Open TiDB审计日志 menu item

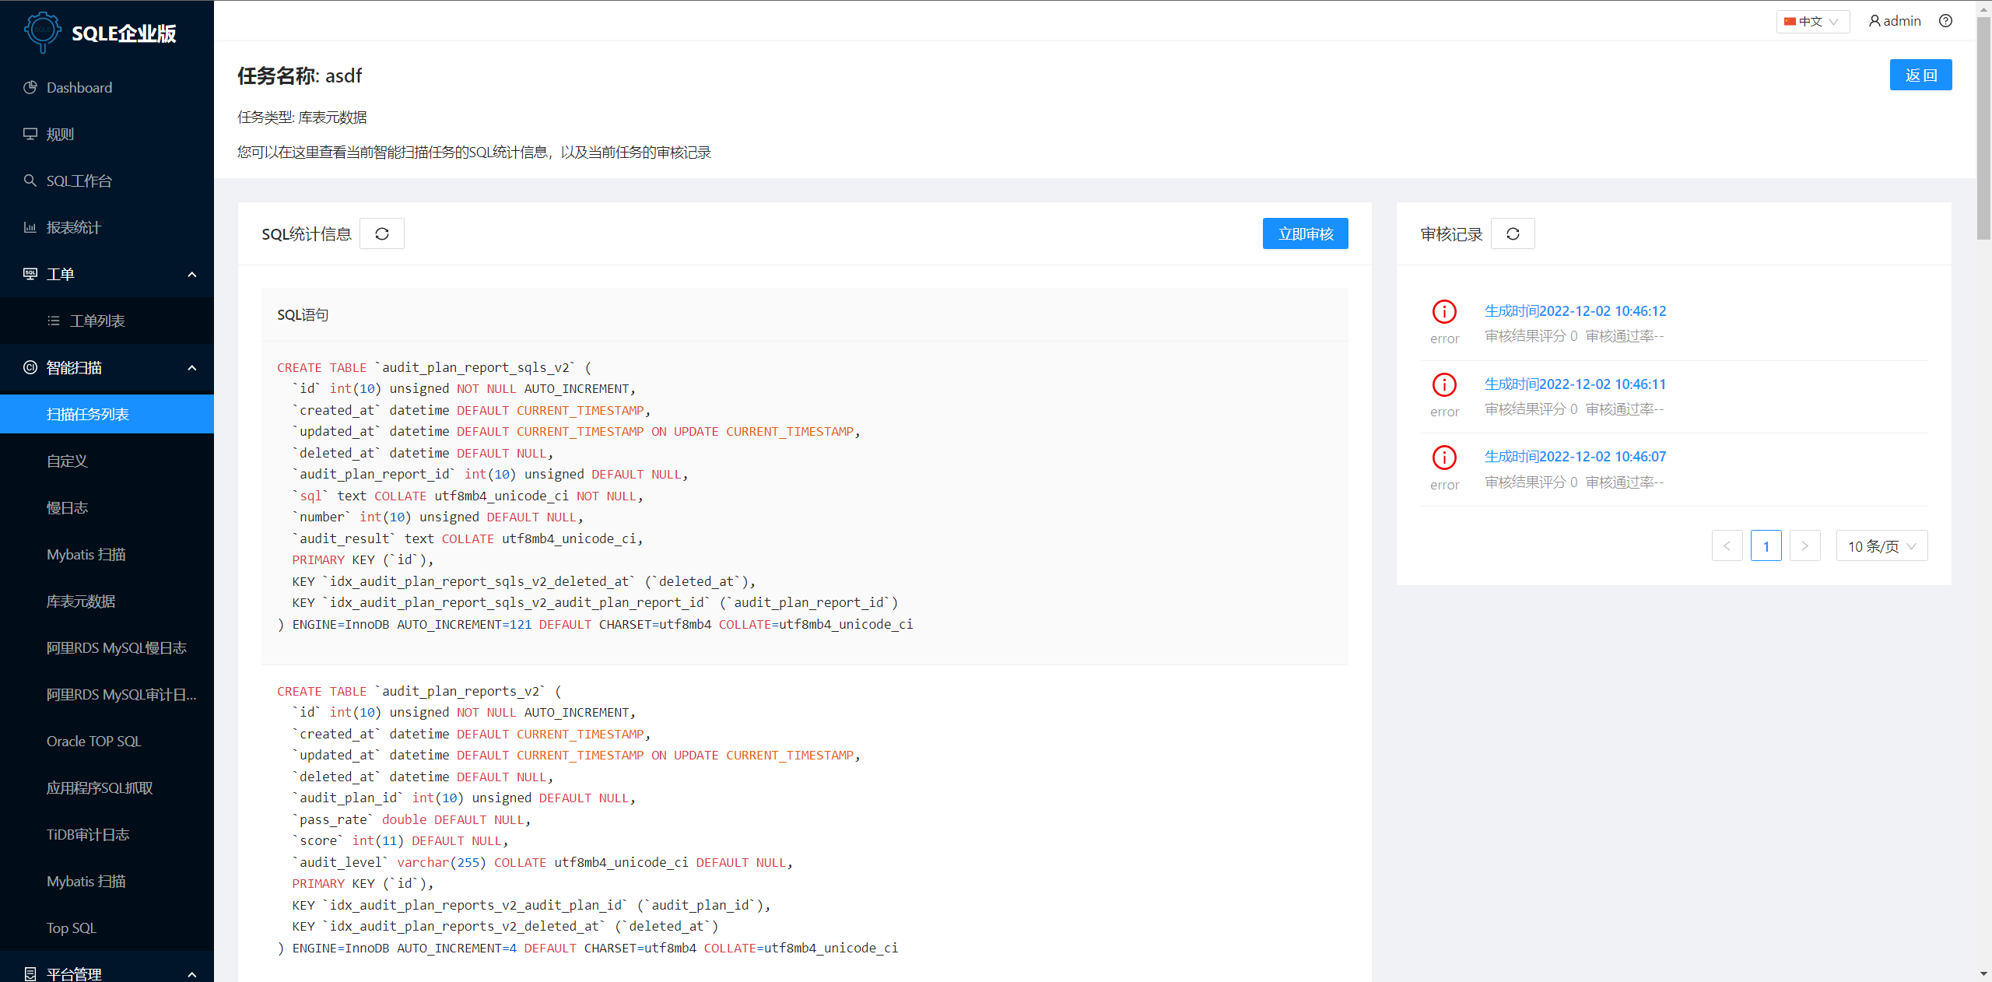[107, 834]
